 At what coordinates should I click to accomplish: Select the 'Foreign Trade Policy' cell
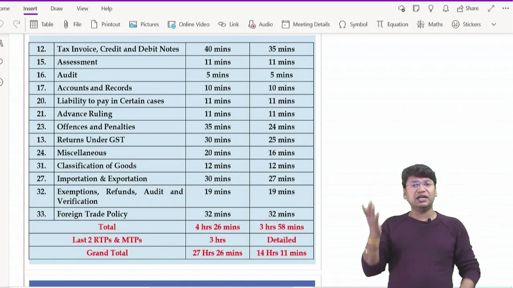click(x=119, y=214)
